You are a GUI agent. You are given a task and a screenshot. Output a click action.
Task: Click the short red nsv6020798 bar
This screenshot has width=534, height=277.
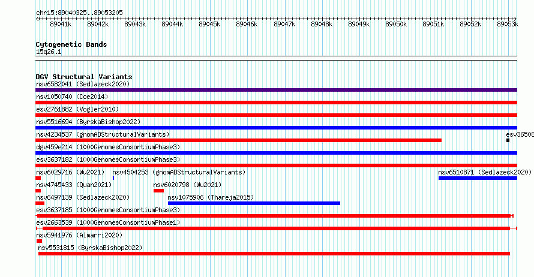[x=159, y=191]
